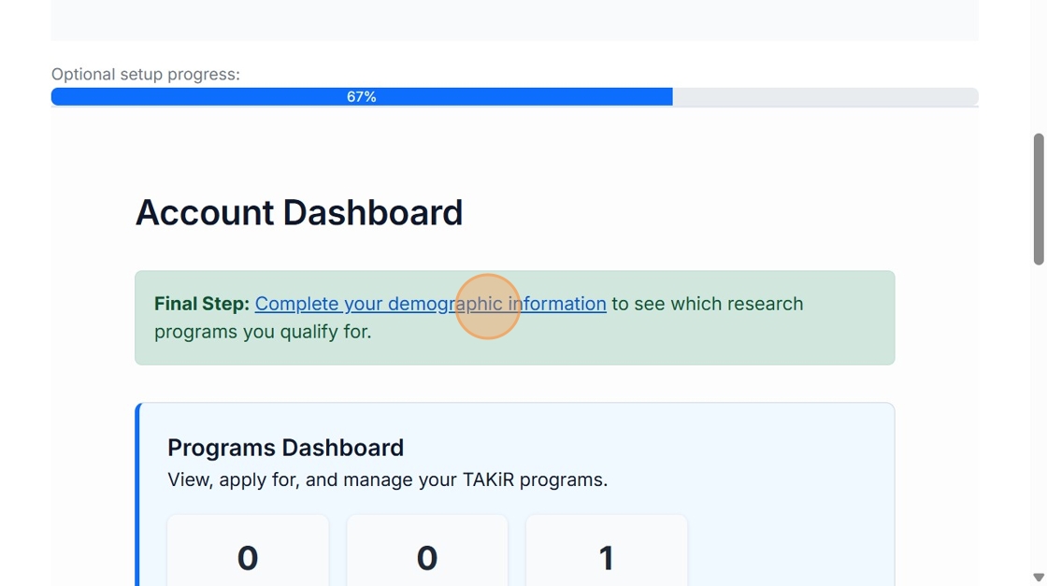The width and height of the screenshot is (1047, 586).
Task: Click the bold Final Step text
Action: pos(201,304)
